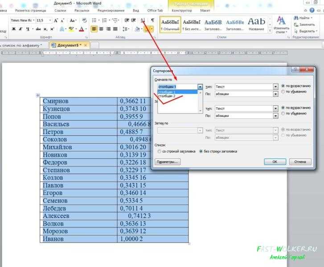
Task: Click the clear formatting icon
Action: tap(84, 20)
